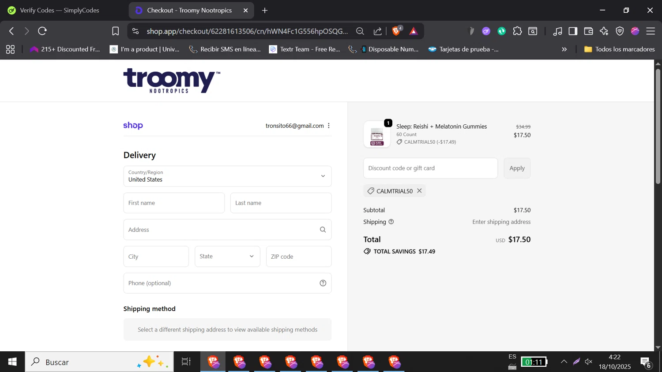The width and height of the screenshot is (662, 372).
Task: Go back with the browser back arrow
Action: [x=12, y=31]
